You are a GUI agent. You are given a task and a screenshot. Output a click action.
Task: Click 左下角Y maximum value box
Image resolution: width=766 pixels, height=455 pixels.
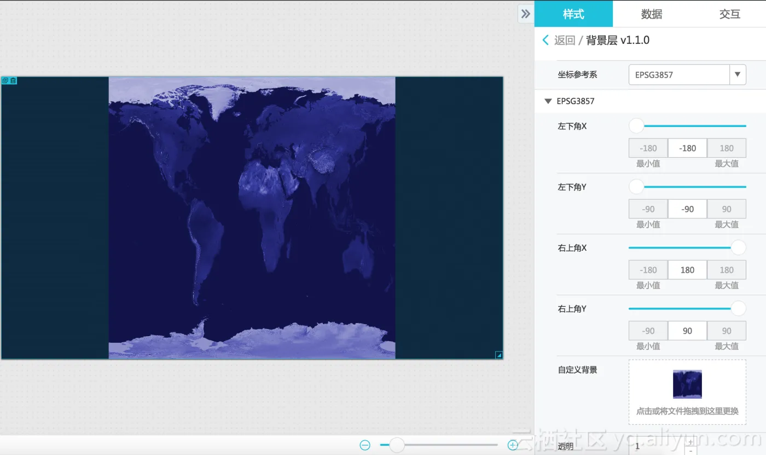tap(727, 209)
